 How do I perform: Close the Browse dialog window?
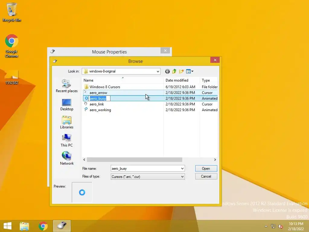coord(215,60)
